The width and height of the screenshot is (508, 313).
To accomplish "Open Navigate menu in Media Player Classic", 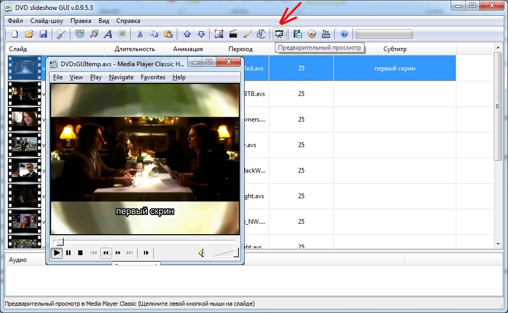I will click(x=121, y=77).
